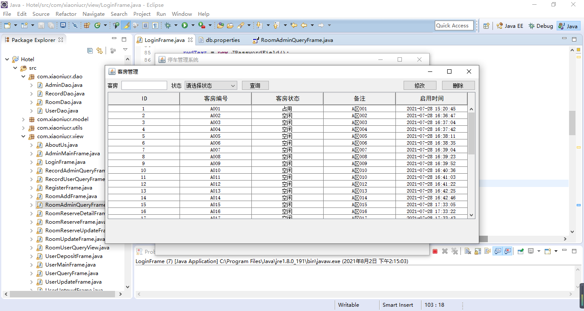Viewport: 584px width, 311px height.
Task: Toggle Show Console When Standard Out Changes
Action: pos(498,251)
